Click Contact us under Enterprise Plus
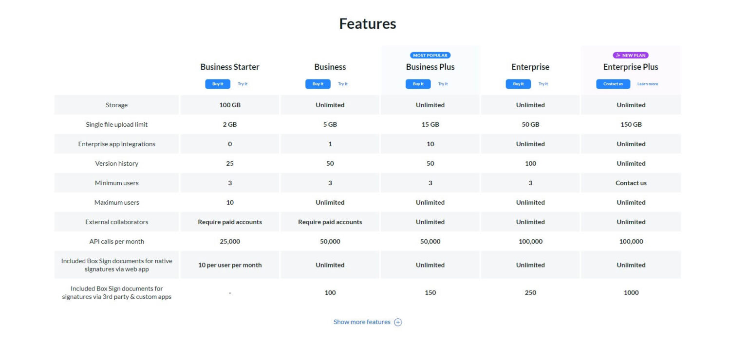Image resolution: width=748 pixels, height=346 pixels. point(613,84)
